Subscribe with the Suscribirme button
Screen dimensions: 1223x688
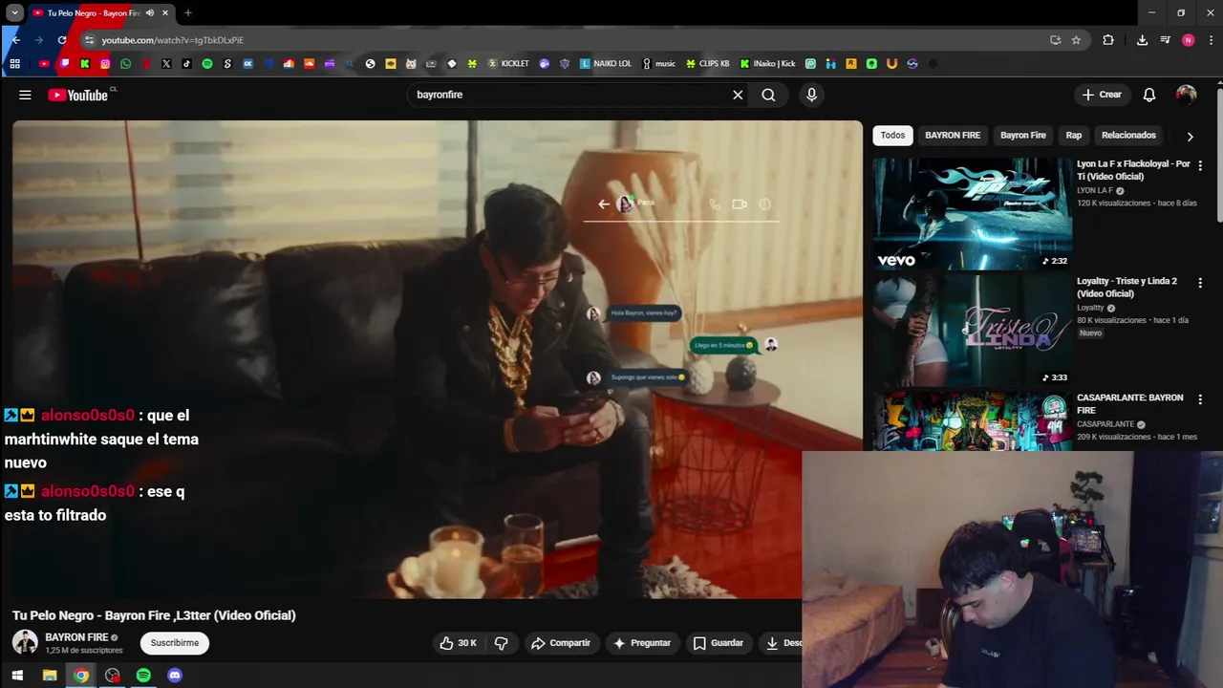pos(174,643)
